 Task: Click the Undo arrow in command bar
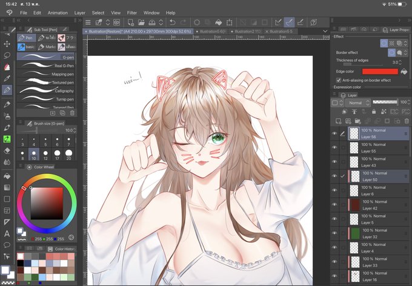tap(173, 22)
